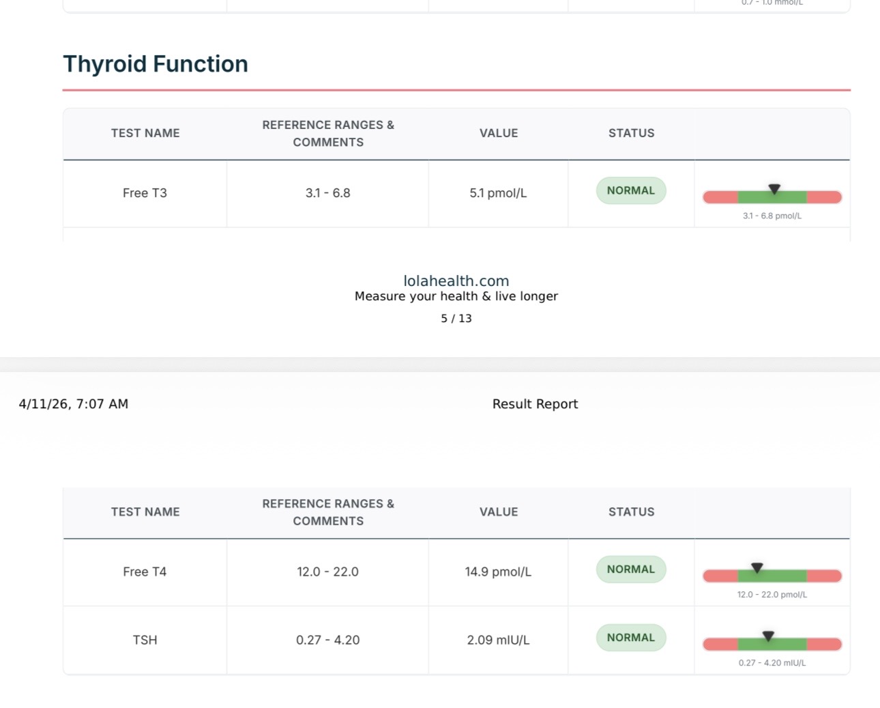880x708 pixels.
Task: Click the TSH range marker triangle
Action: pos(768,636)
